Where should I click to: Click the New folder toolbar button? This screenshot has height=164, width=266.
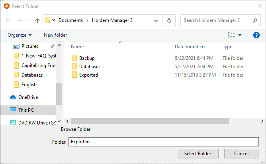55,35
